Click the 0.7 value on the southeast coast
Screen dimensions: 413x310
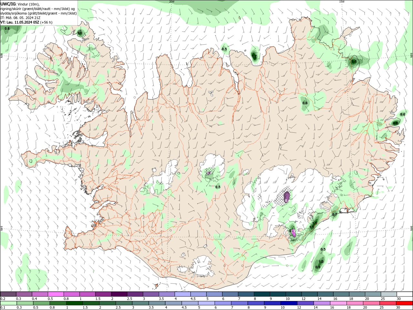pos(335,214)
